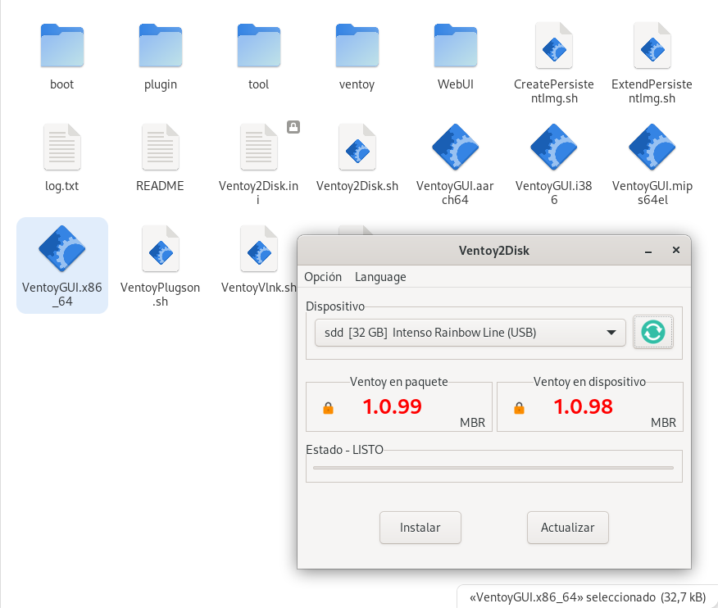The image size is (718, 608).
Task: Select the ExtendPersistentImg.sh script icon
Action: pyautogui.click(x=652, y=45)
